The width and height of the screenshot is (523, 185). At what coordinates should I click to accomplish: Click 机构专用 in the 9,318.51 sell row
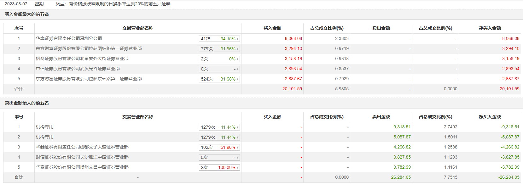(x=44, y=127)
